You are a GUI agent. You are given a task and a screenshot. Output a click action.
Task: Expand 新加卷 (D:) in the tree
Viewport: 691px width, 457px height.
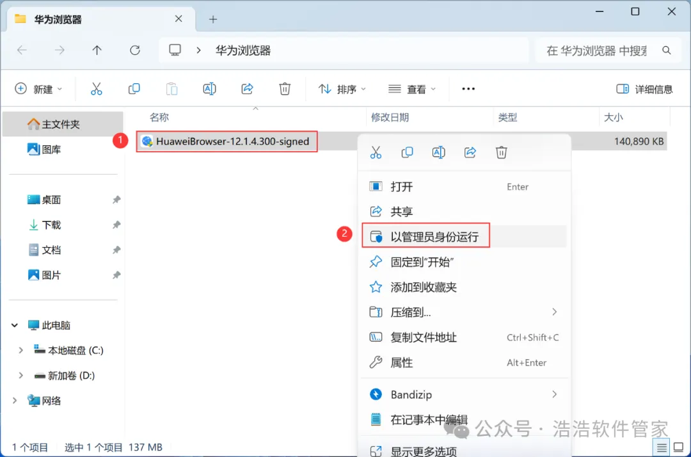click(x=20, y=376)
